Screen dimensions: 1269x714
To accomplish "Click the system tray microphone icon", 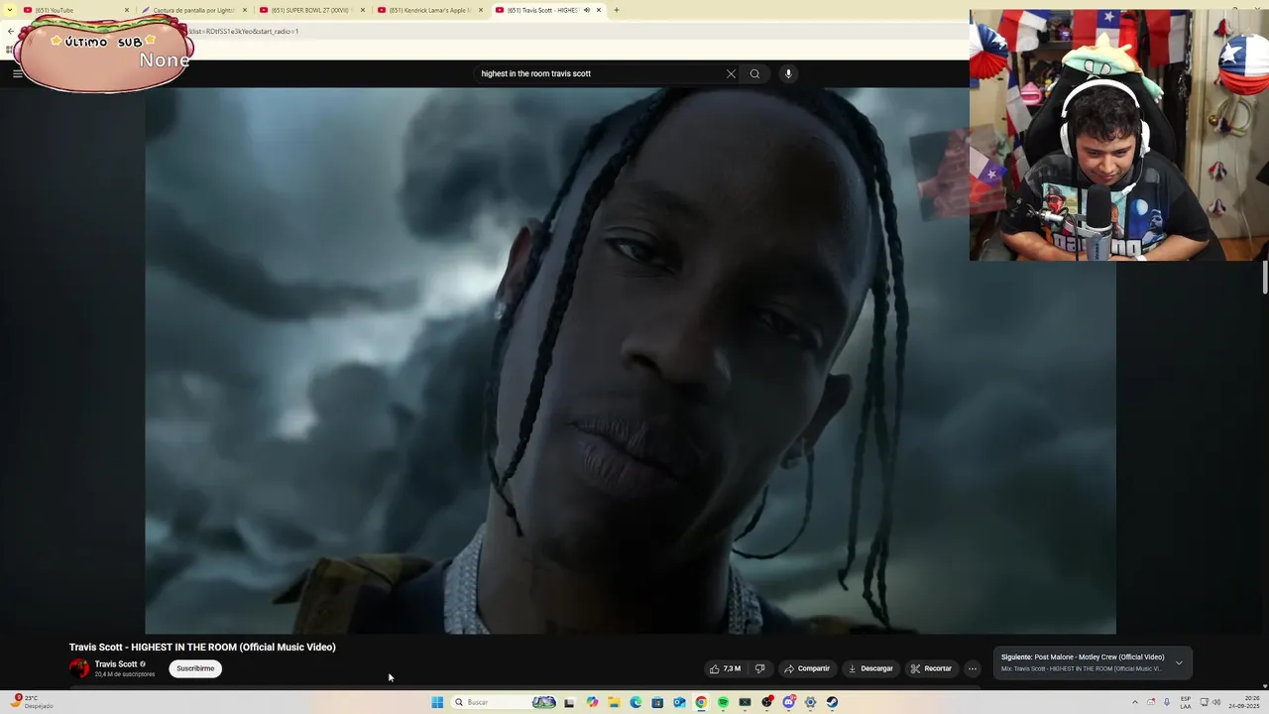I will click(x=1167, y=702).
